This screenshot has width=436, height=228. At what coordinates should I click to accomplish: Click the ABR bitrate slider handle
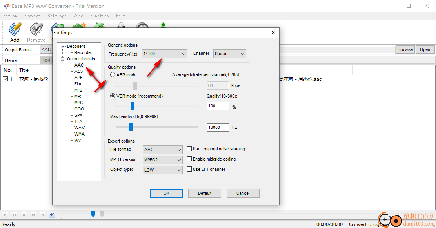pyautogui.click(x=135, y=86)
